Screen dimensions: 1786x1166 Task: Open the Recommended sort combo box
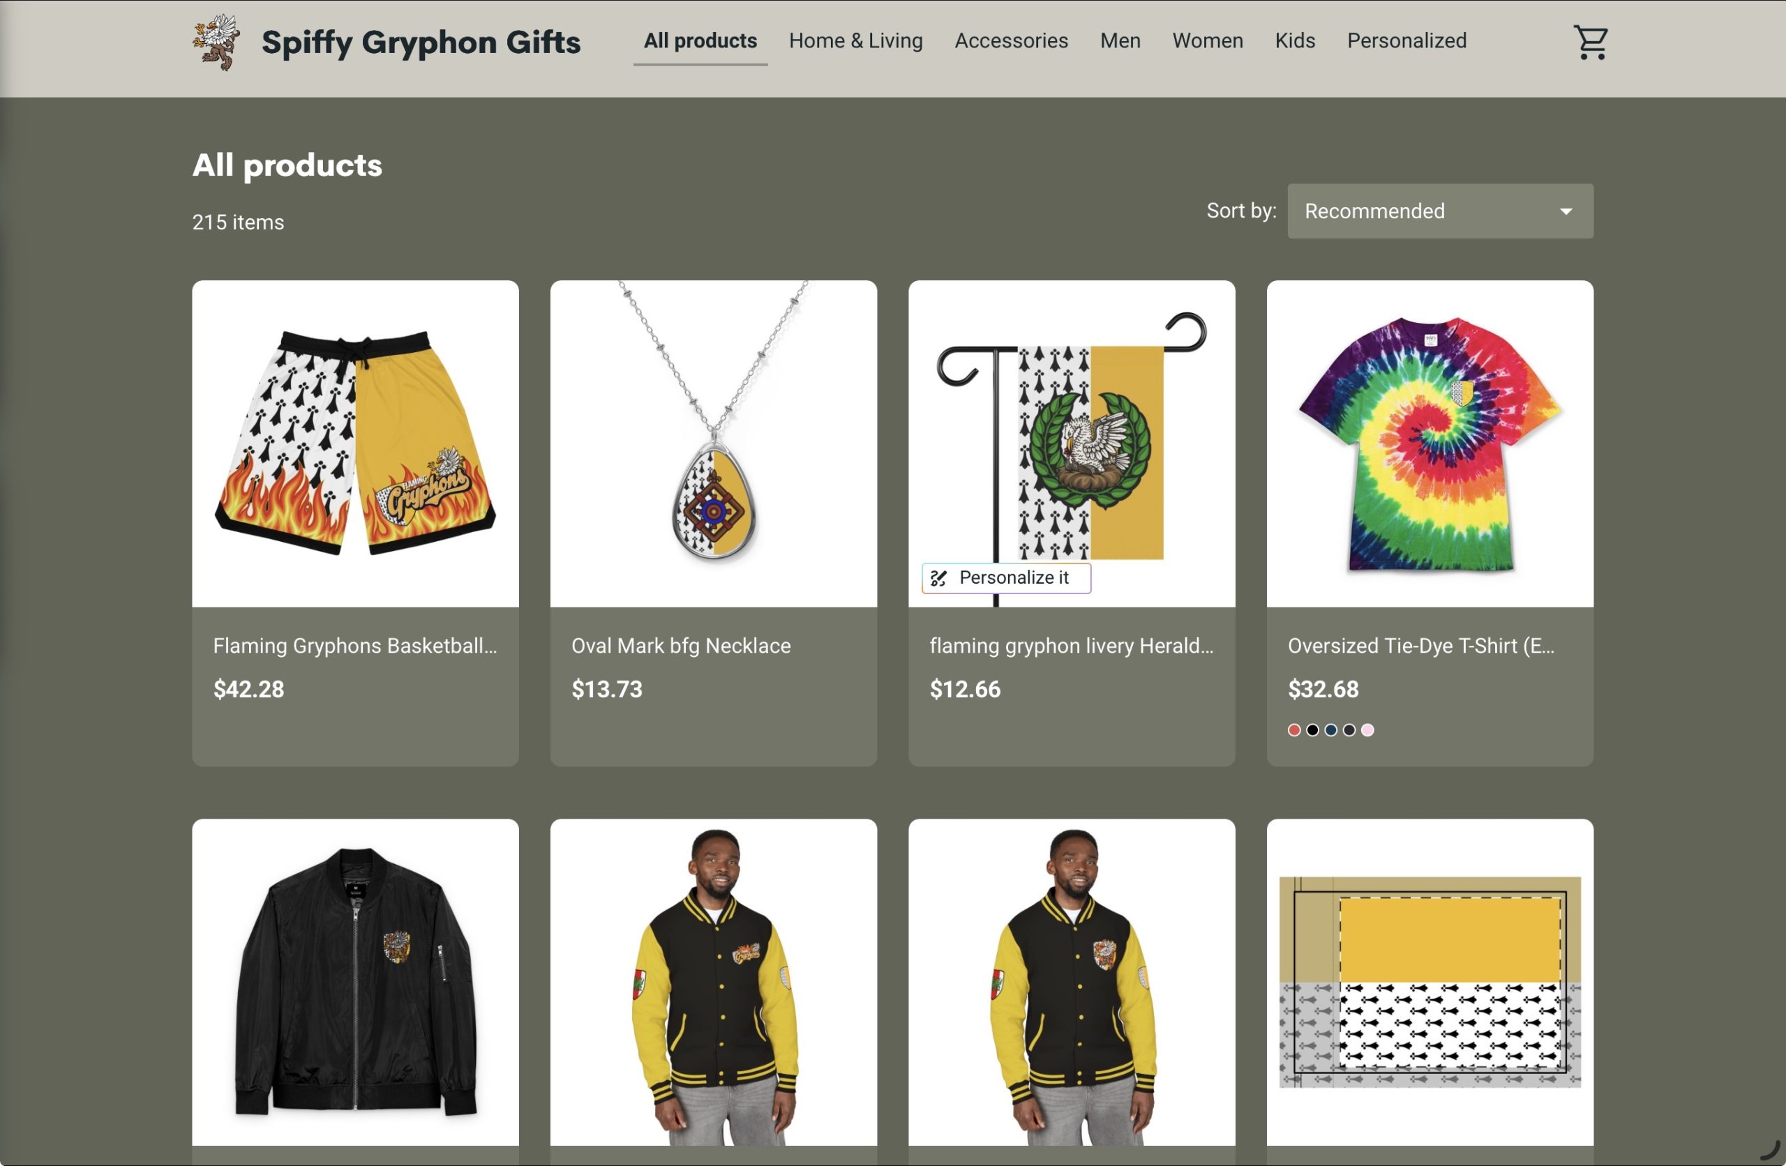pos(1440,211)
